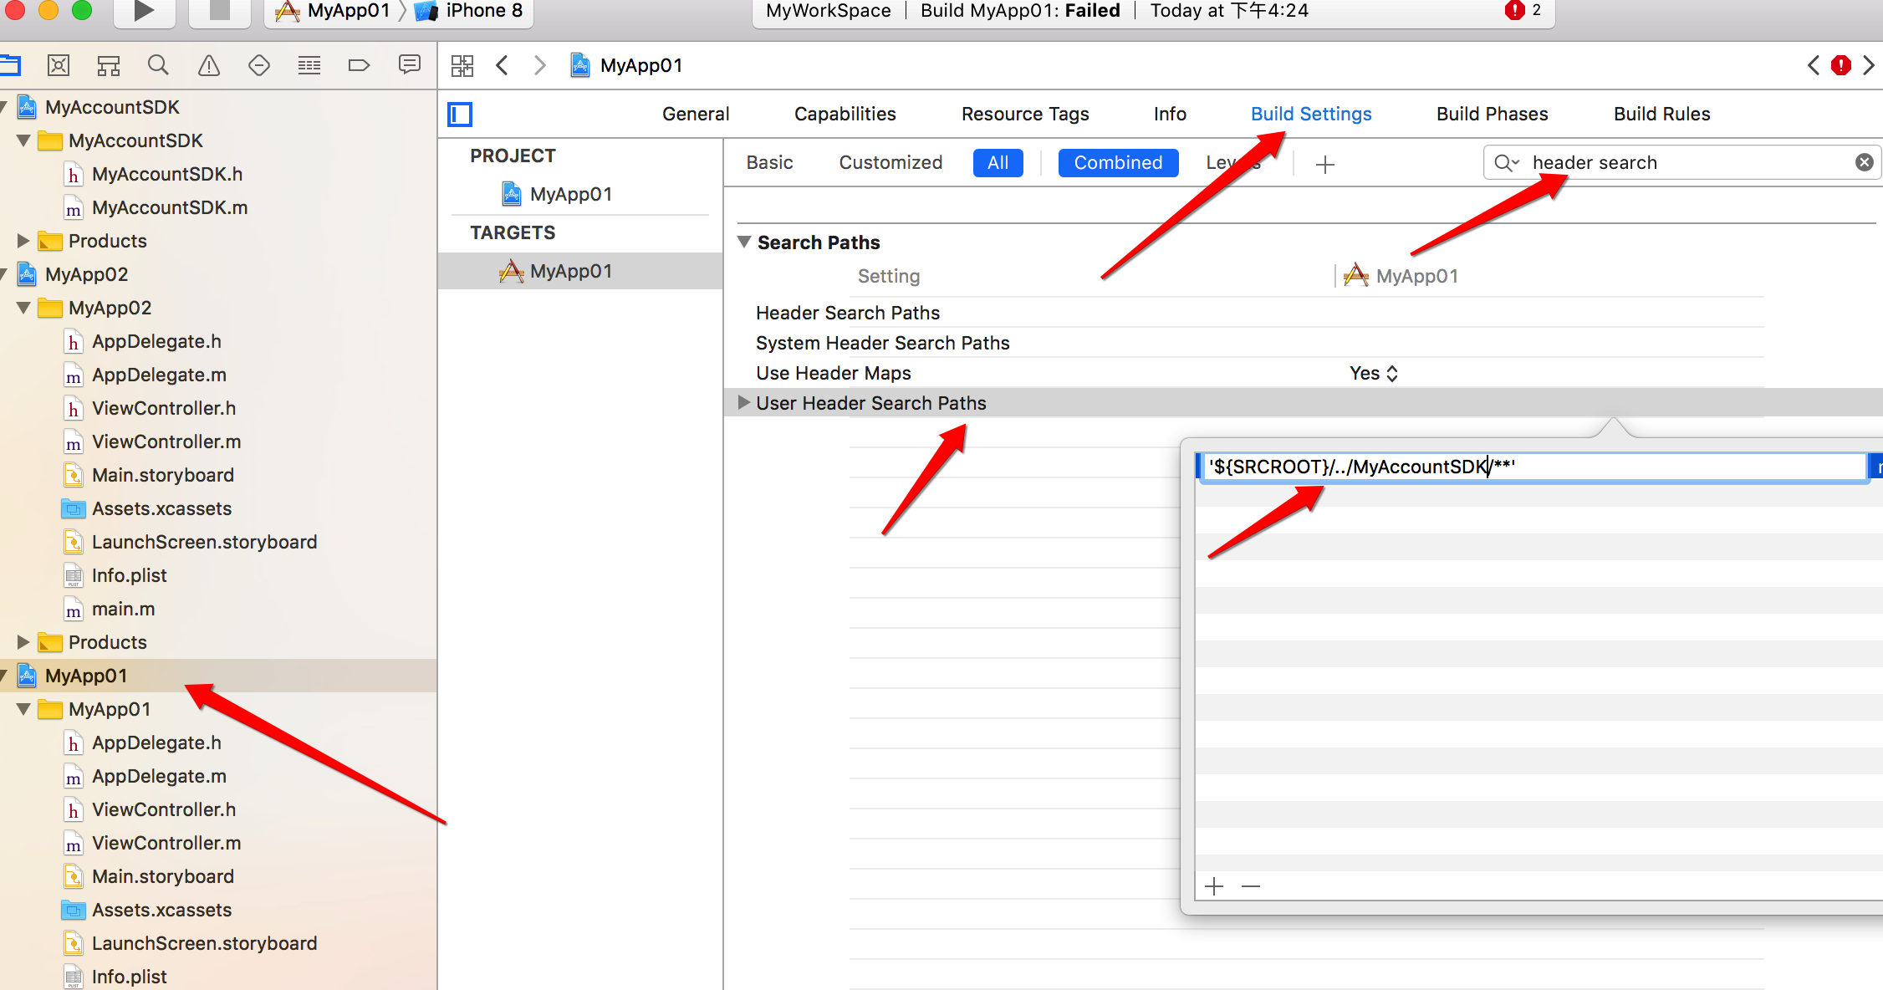The width and height of the screenshot is (1883, 990).
Task: Select System Header Search Paths setting
Action: (x=882, y=343)
